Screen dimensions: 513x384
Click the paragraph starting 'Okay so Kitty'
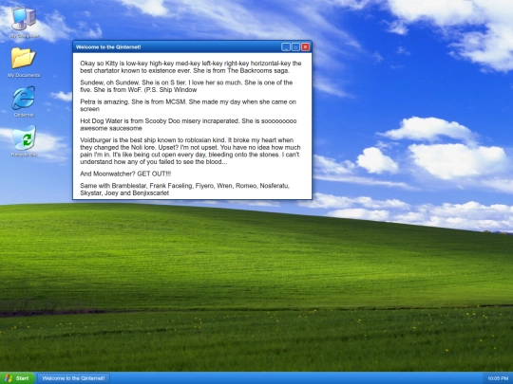pos(191,67)
